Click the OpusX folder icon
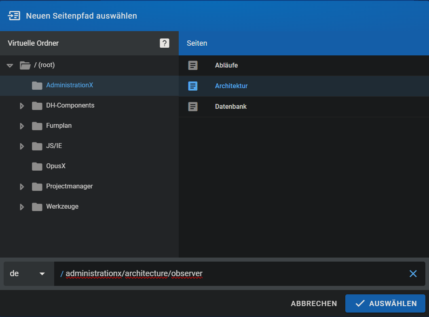The height and width of the screenshot is (317, 429). coord(37,166)
